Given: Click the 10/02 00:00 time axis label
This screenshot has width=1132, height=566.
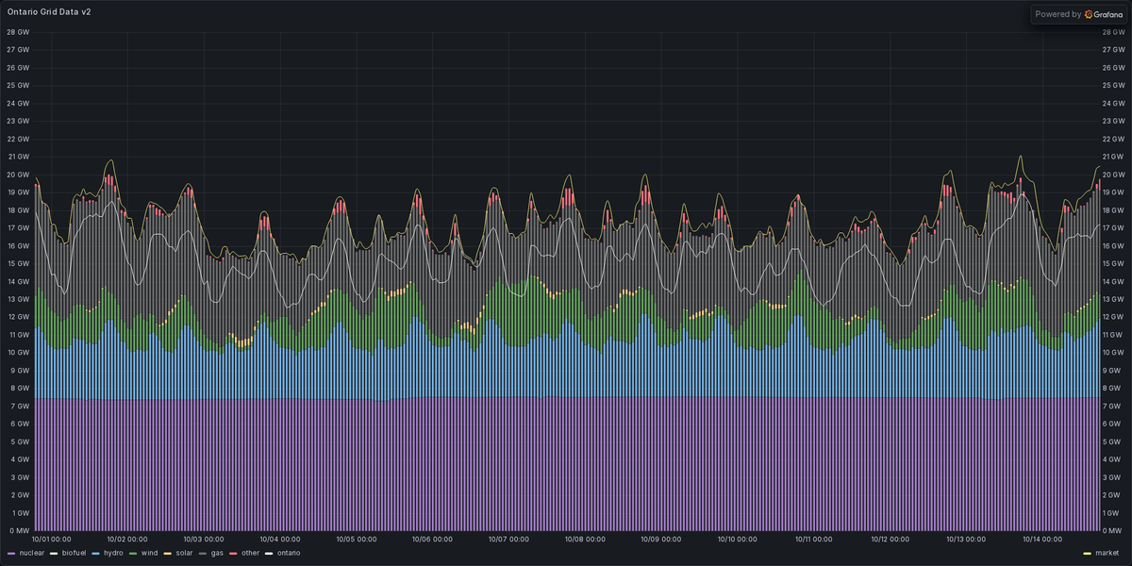Looking at the screenshot, I should [x=127, y=540].
